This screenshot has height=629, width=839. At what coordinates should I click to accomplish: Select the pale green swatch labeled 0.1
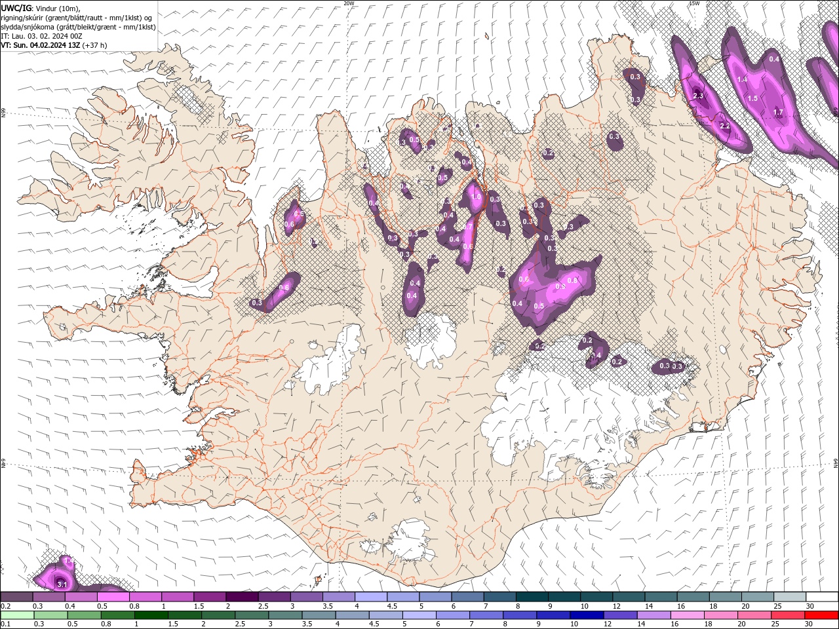[17, 615]
